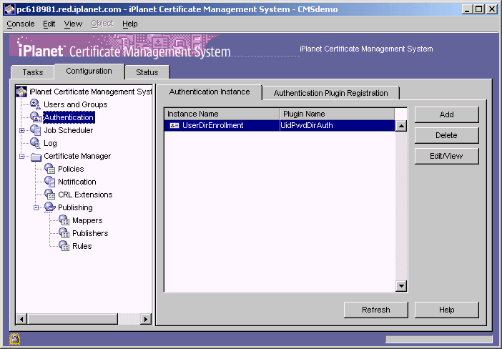This screenshot has height=349, width=502.
Task: Click the Authentication tree icon
Action: (x=36, y=117)
